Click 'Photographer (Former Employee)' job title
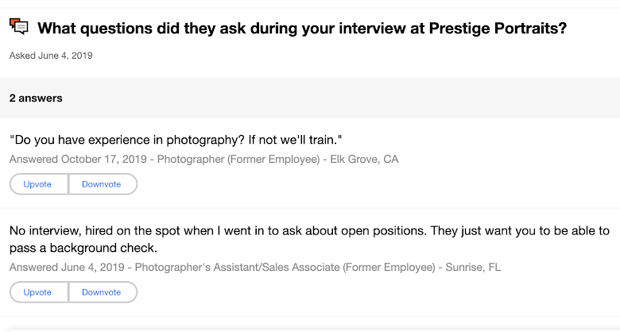 pyautogui.click(x=238, y=159)
